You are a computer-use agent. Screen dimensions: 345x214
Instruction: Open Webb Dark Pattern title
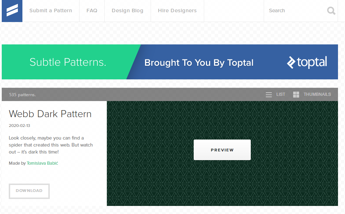tap(50, 114)
